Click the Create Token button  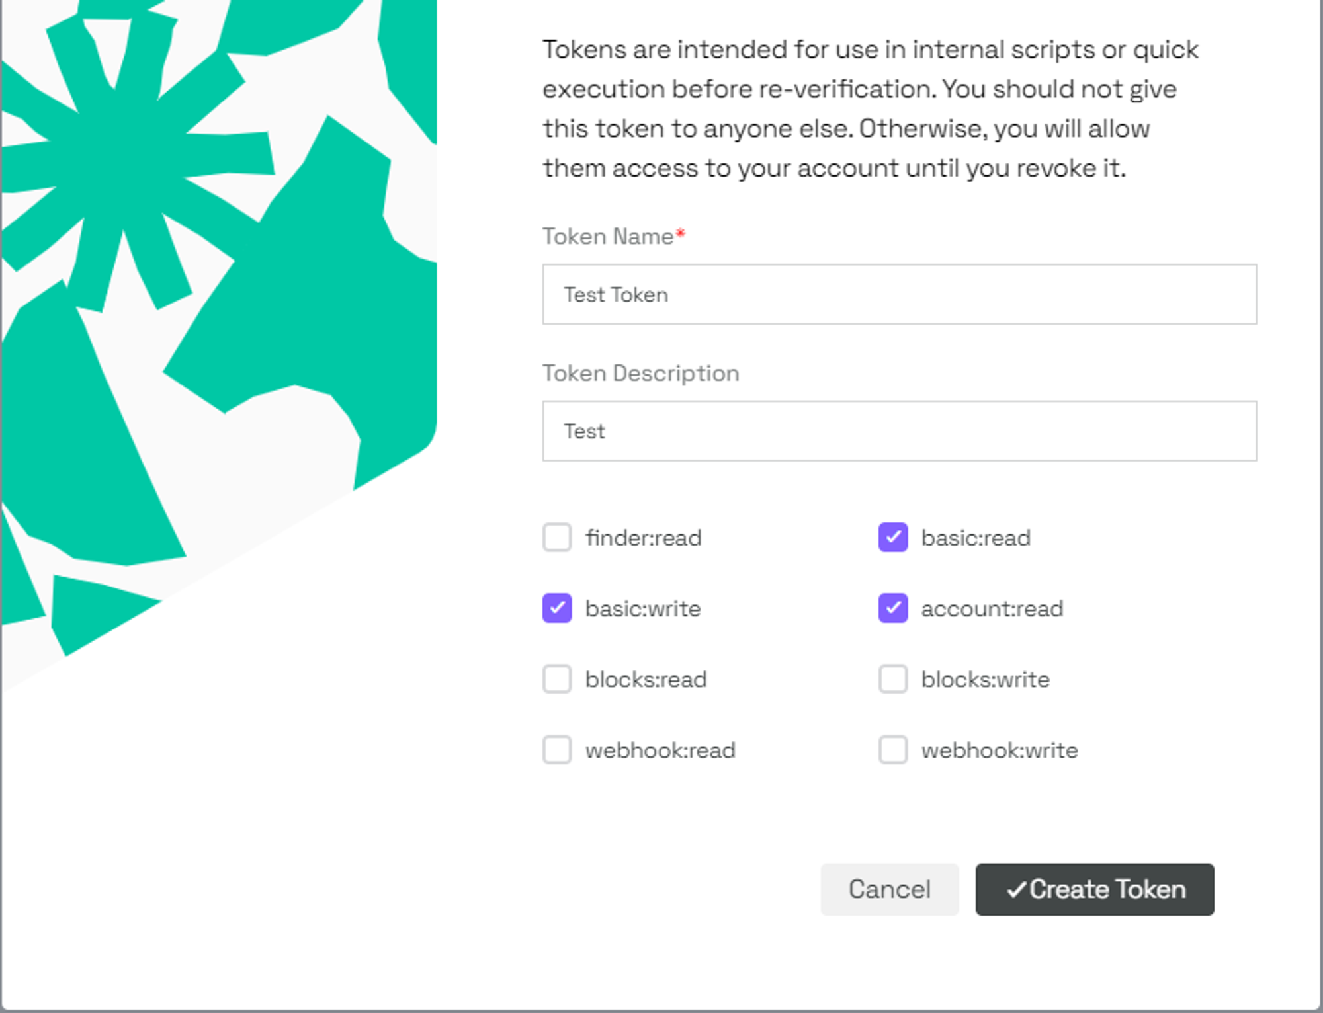[x=1094, y=889]
